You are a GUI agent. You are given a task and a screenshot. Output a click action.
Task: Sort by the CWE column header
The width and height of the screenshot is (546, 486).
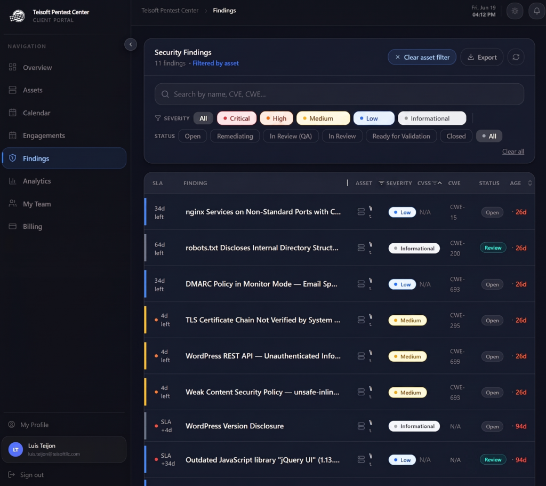click(454, 184)
